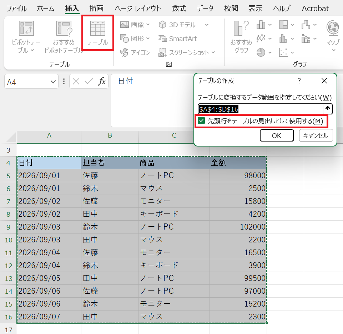Expand the 3D モデル dropdown arrow
Image resolution: width=343 pixels, height=334 pixels.
[x=207, y=25]
